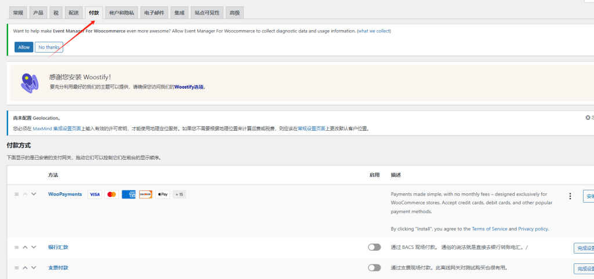Click the Allow button
The width and height of the screenshot is (594, 279).
[24, 47]
